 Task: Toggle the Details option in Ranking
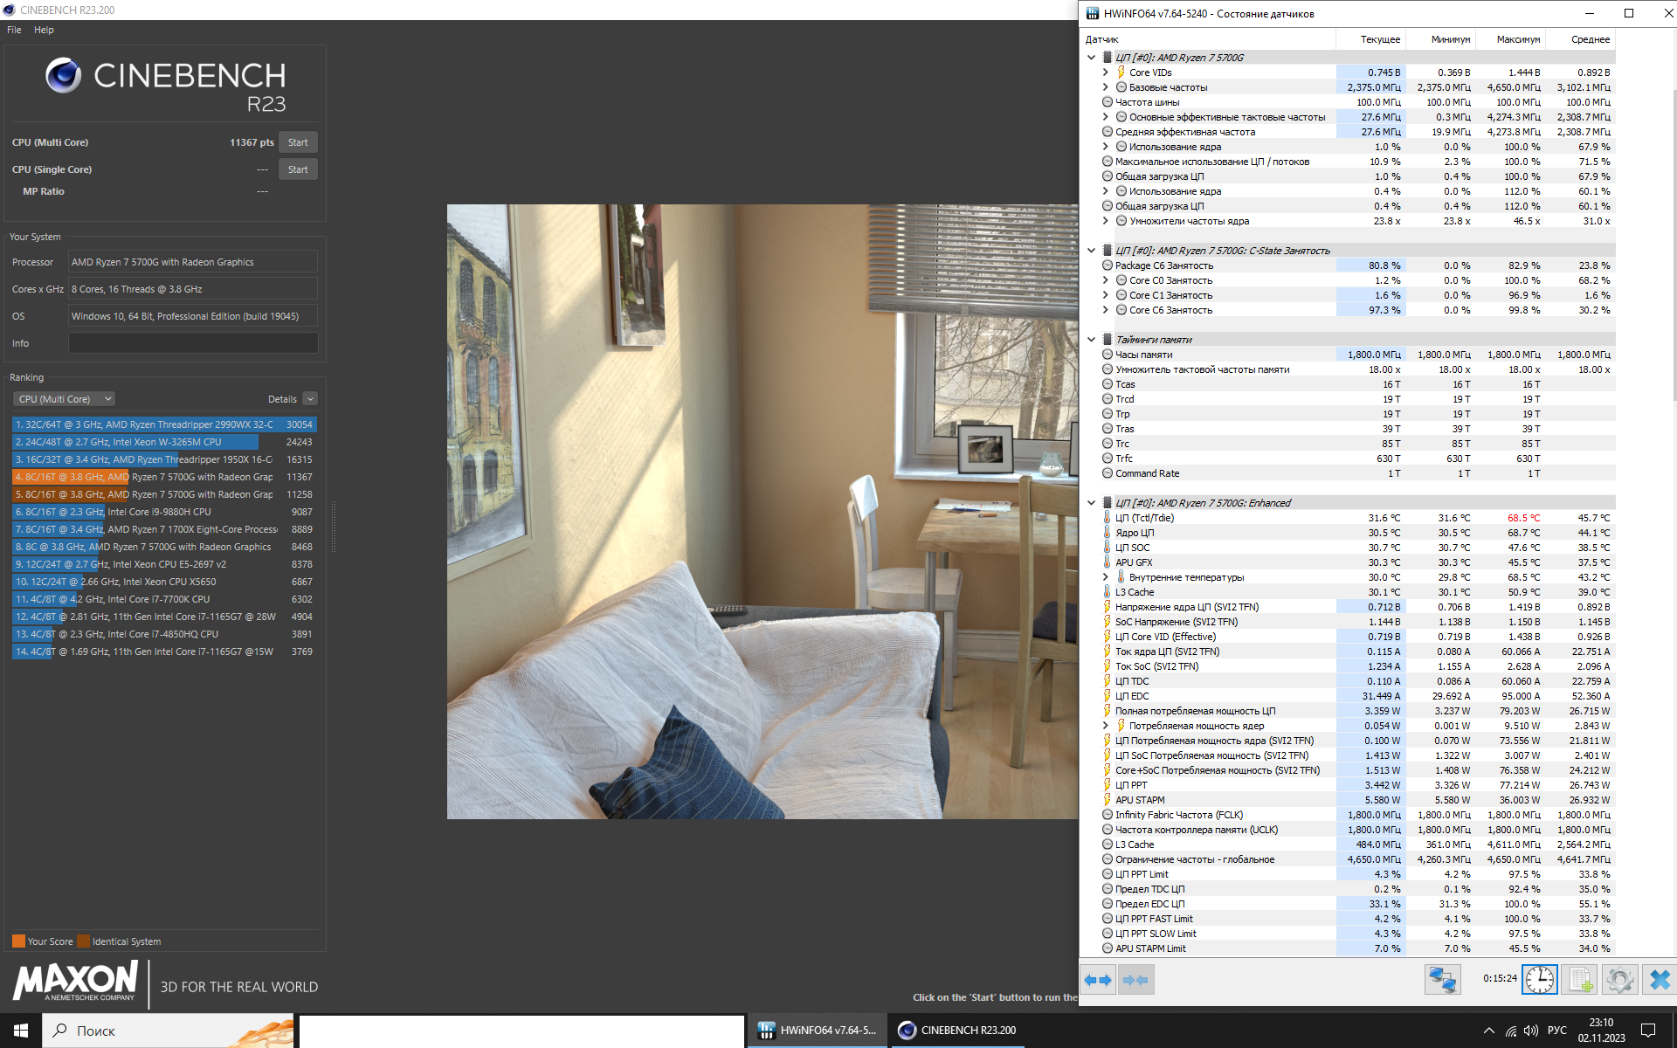(x=310, y=399)
